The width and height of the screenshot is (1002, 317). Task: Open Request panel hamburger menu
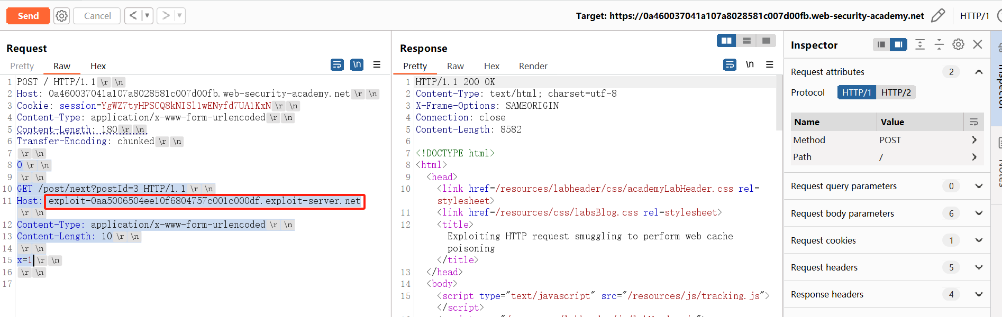377,64
